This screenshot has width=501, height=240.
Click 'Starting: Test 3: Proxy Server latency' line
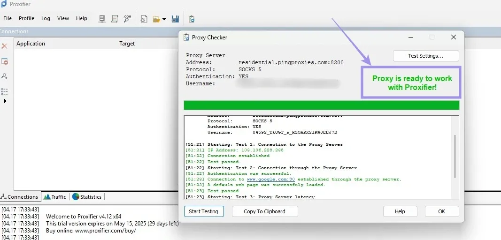(250, 197)
